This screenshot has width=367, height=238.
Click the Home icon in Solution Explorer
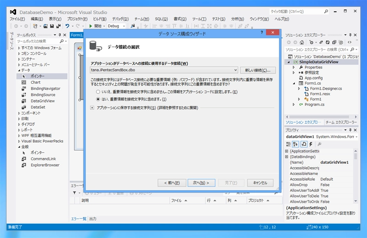click(302, 42)
